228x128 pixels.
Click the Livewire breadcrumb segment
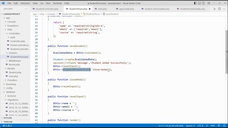[51, 14]
